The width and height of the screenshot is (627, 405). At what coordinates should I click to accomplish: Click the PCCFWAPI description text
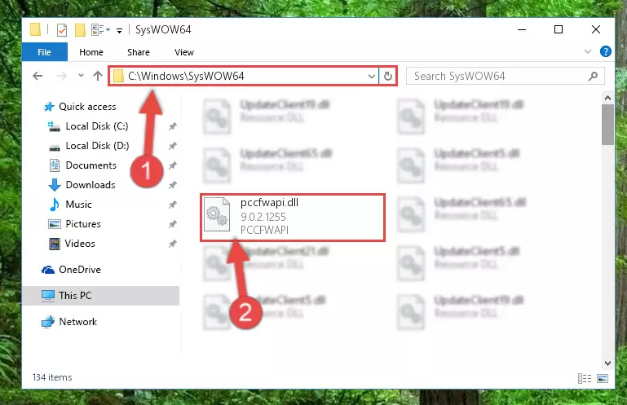[x=264, y=230]
